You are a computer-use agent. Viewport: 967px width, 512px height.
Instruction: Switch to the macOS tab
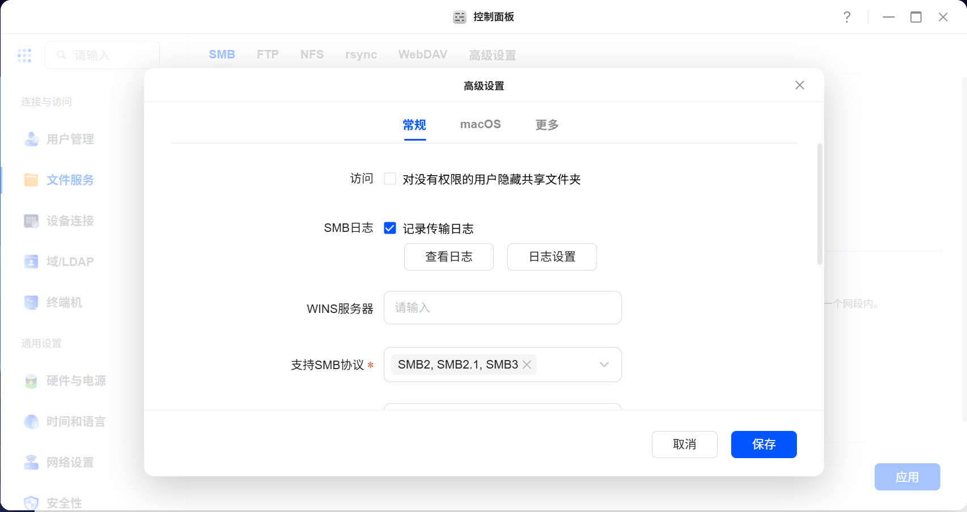[480, 124]
